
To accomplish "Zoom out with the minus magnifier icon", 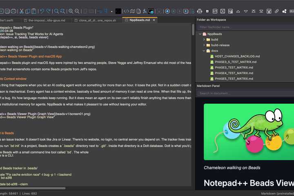I will point(77,11).
